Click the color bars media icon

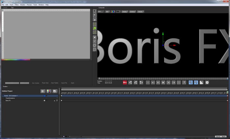click(x=49, y=91)
